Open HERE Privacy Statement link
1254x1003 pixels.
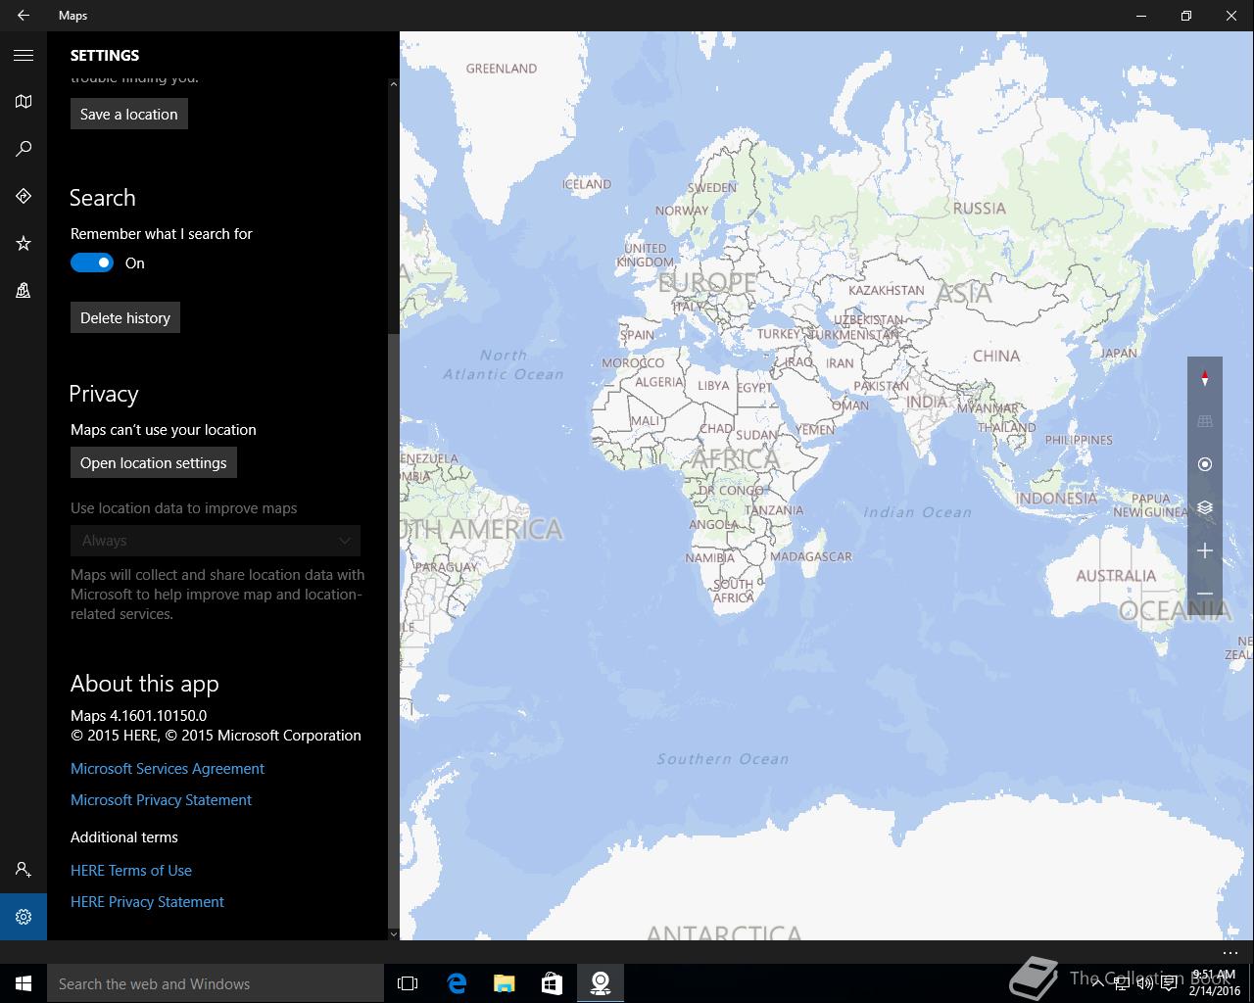[x=147, y=902]
